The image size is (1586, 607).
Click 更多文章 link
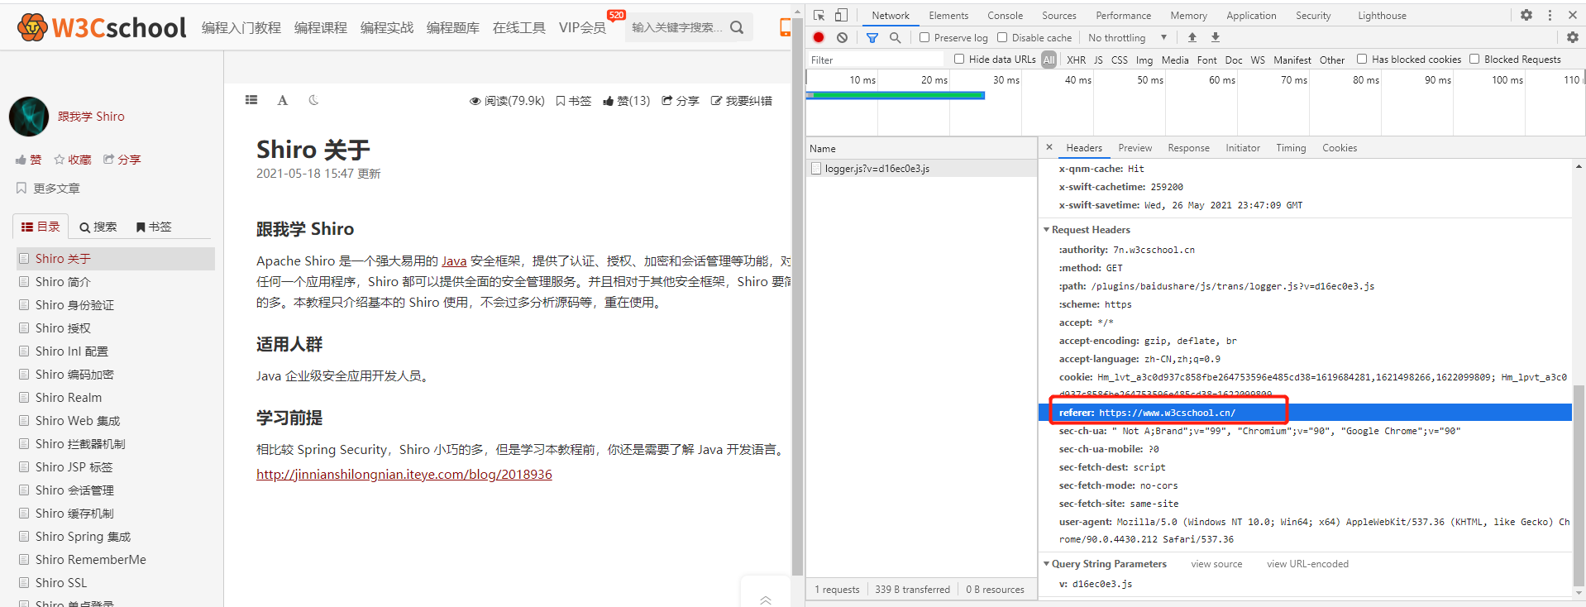(56, 189)
